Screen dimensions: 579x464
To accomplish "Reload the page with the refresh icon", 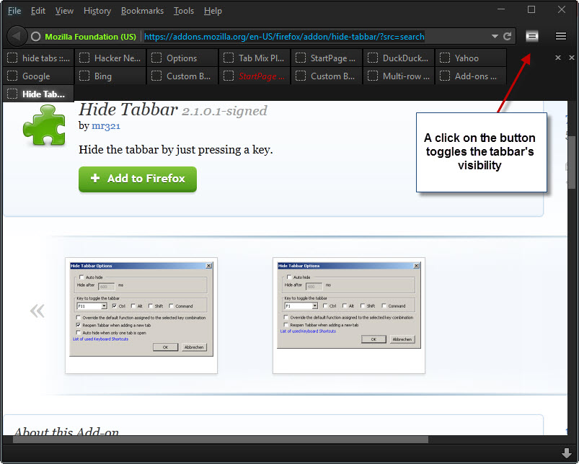I will [x=508, y=36].
